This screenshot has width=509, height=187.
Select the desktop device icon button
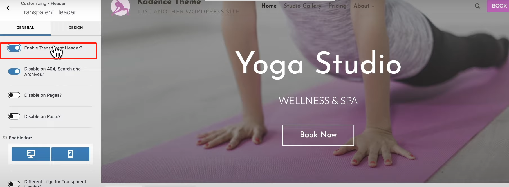(x=31, y=154)
